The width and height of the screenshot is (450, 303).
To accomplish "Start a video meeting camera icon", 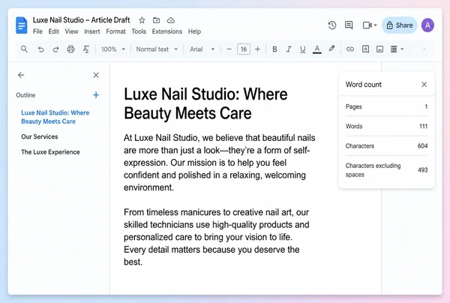I will [367, 25].
